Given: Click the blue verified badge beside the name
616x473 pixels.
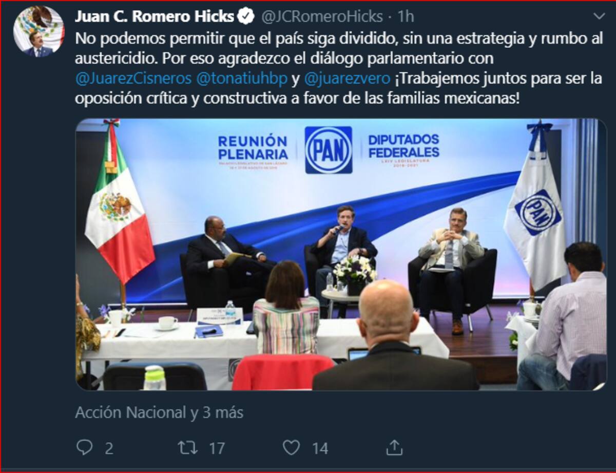Looking at the screenshot, I should click(247, 17).
